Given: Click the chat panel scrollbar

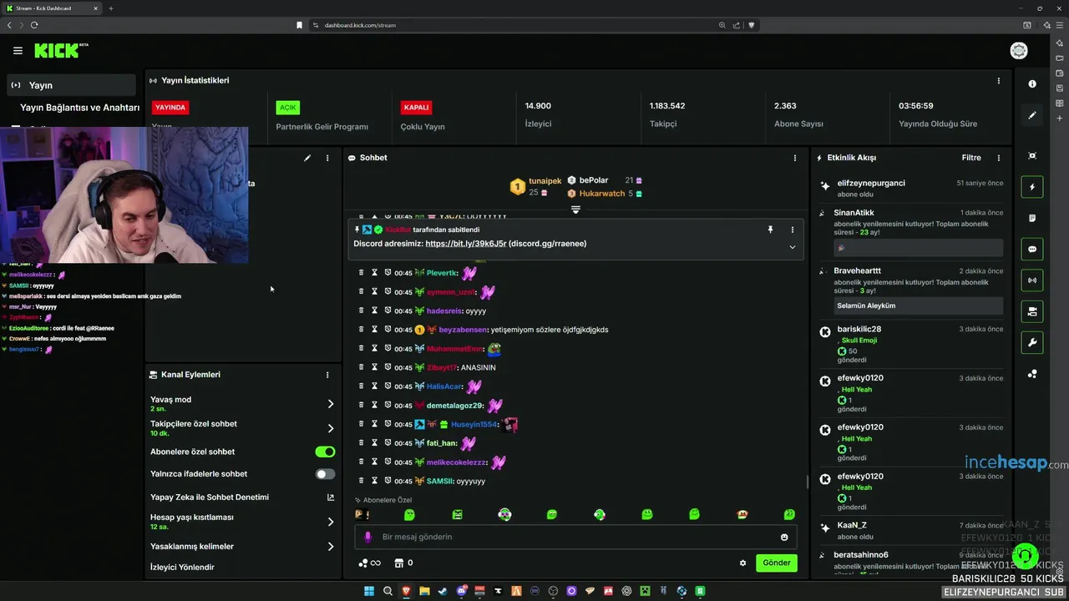Looking at the screenshot, I should coord(806,482).
